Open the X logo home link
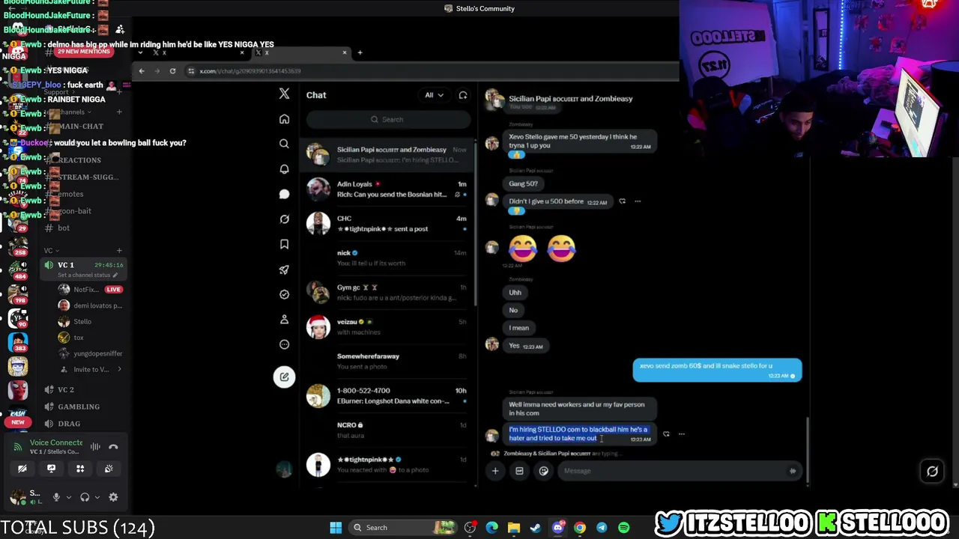The width and height of the screenshot is (959, 539). (x=284, y=94)
